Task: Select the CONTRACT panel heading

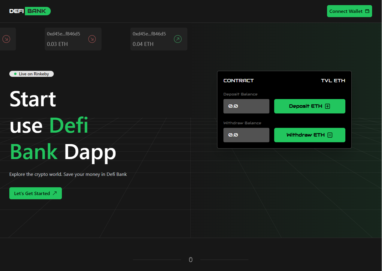Action: click(x=238, y=80)
